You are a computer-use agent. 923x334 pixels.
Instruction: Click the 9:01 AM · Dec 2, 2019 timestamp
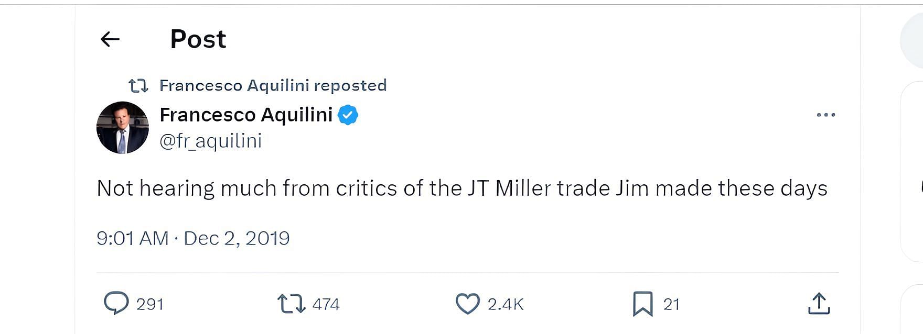193,238
